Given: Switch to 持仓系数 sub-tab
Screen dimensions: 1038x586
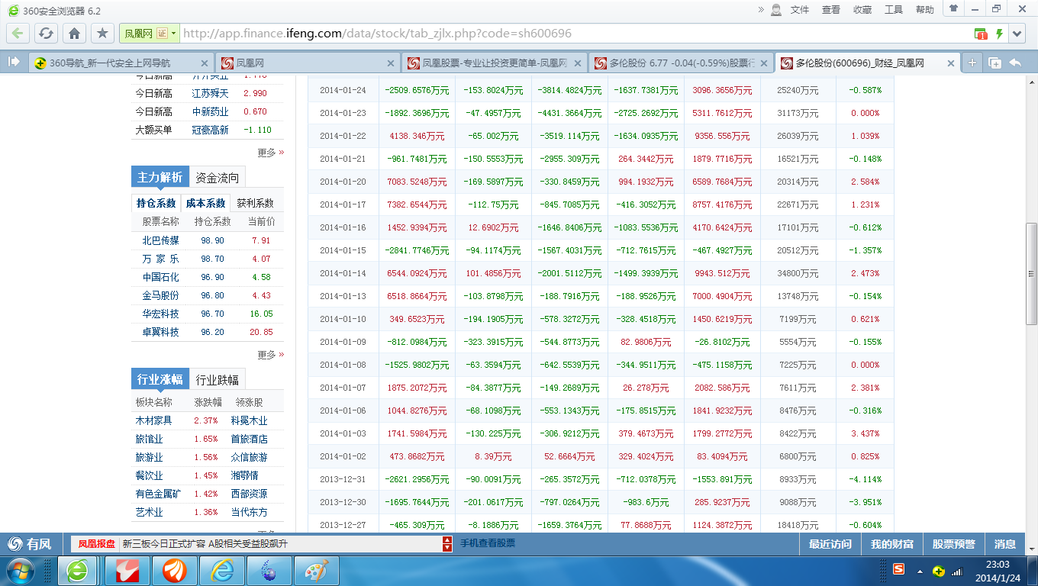Looking at the screenshot, I should 156,203.
